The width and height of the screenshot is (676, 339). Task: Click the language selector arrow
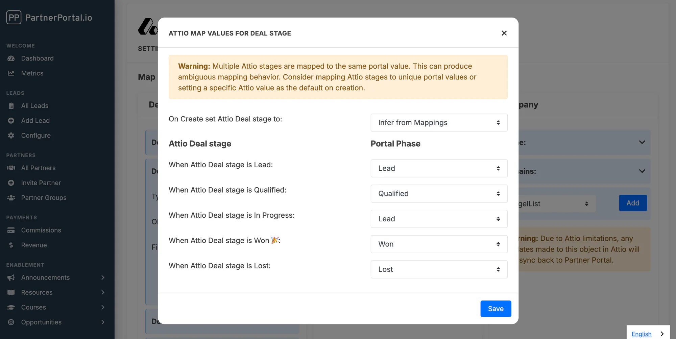click(662, 334)
